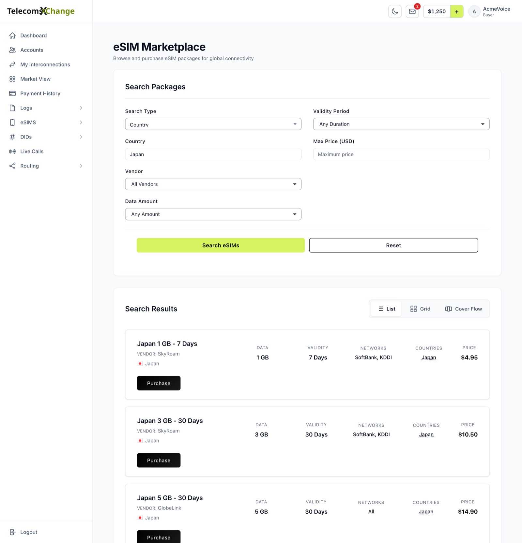Switch results to Cover Flow view
The image size is (522, 543).
463,309
